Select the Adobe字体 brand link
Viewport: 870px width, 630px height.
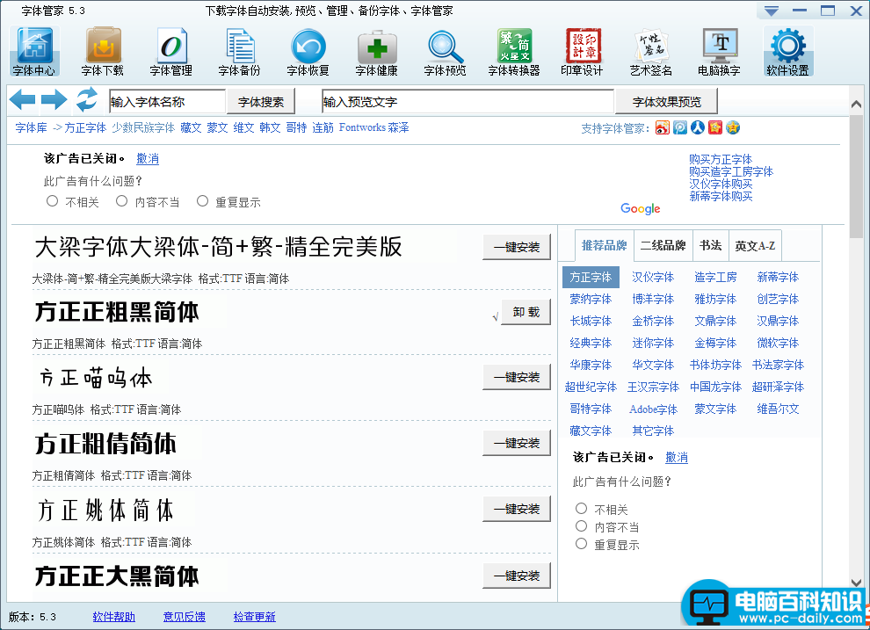coord(653,409)
